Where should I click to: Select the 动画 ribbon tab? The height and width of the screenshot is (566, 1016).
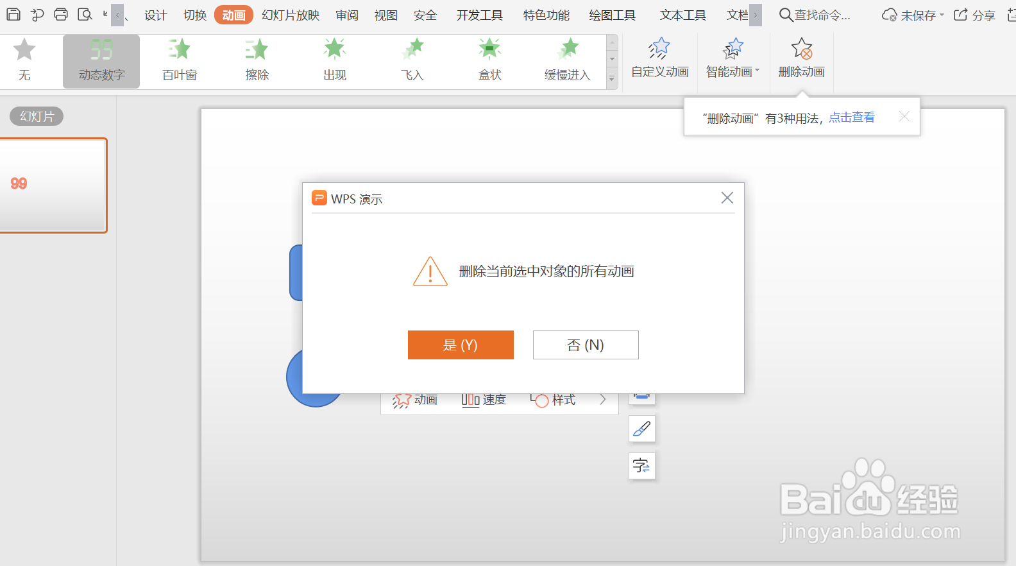[233, 15]
